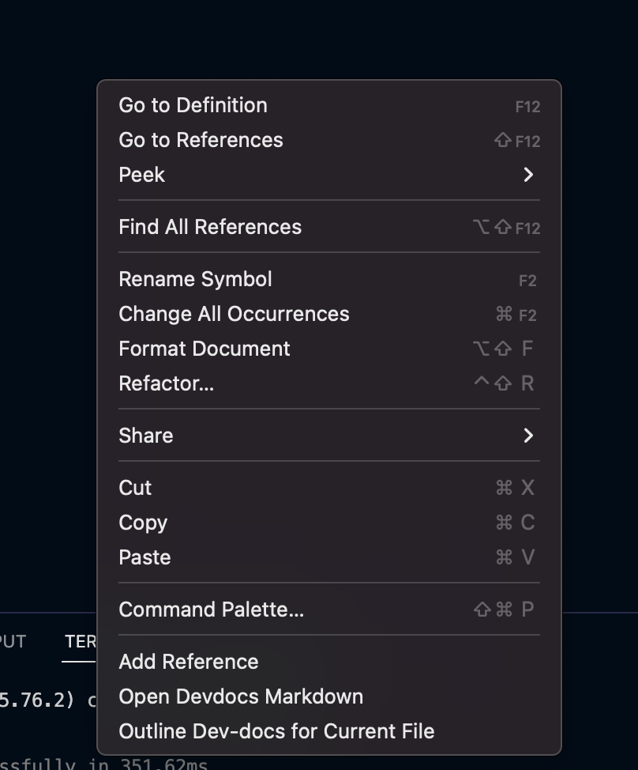Image resolution: width=638 pixels, height=770 pixels.
Task: Select Go to Definition menu entry
Action: (x=193, y=105)
